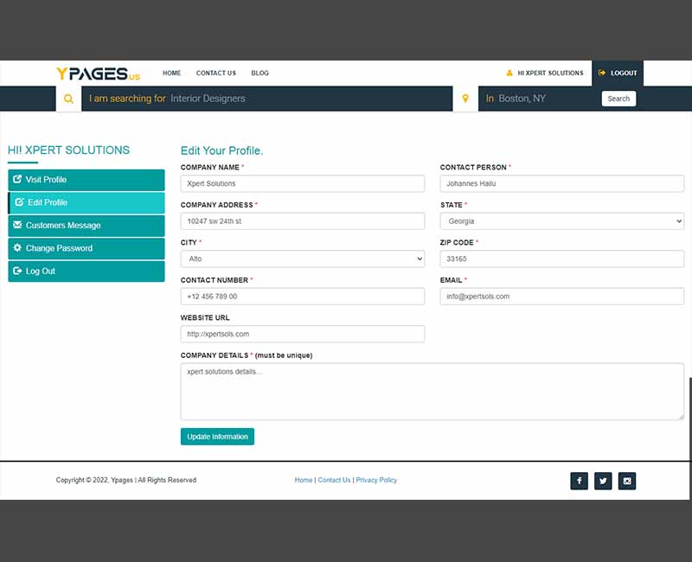Click into the Company Address field
This screenshot has width=692, height=562.
point(302,221)
